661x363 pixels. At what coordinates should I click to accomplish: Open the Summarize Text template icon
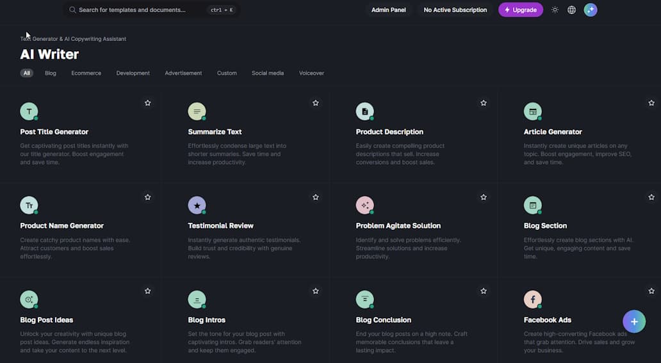coord(197,111)
